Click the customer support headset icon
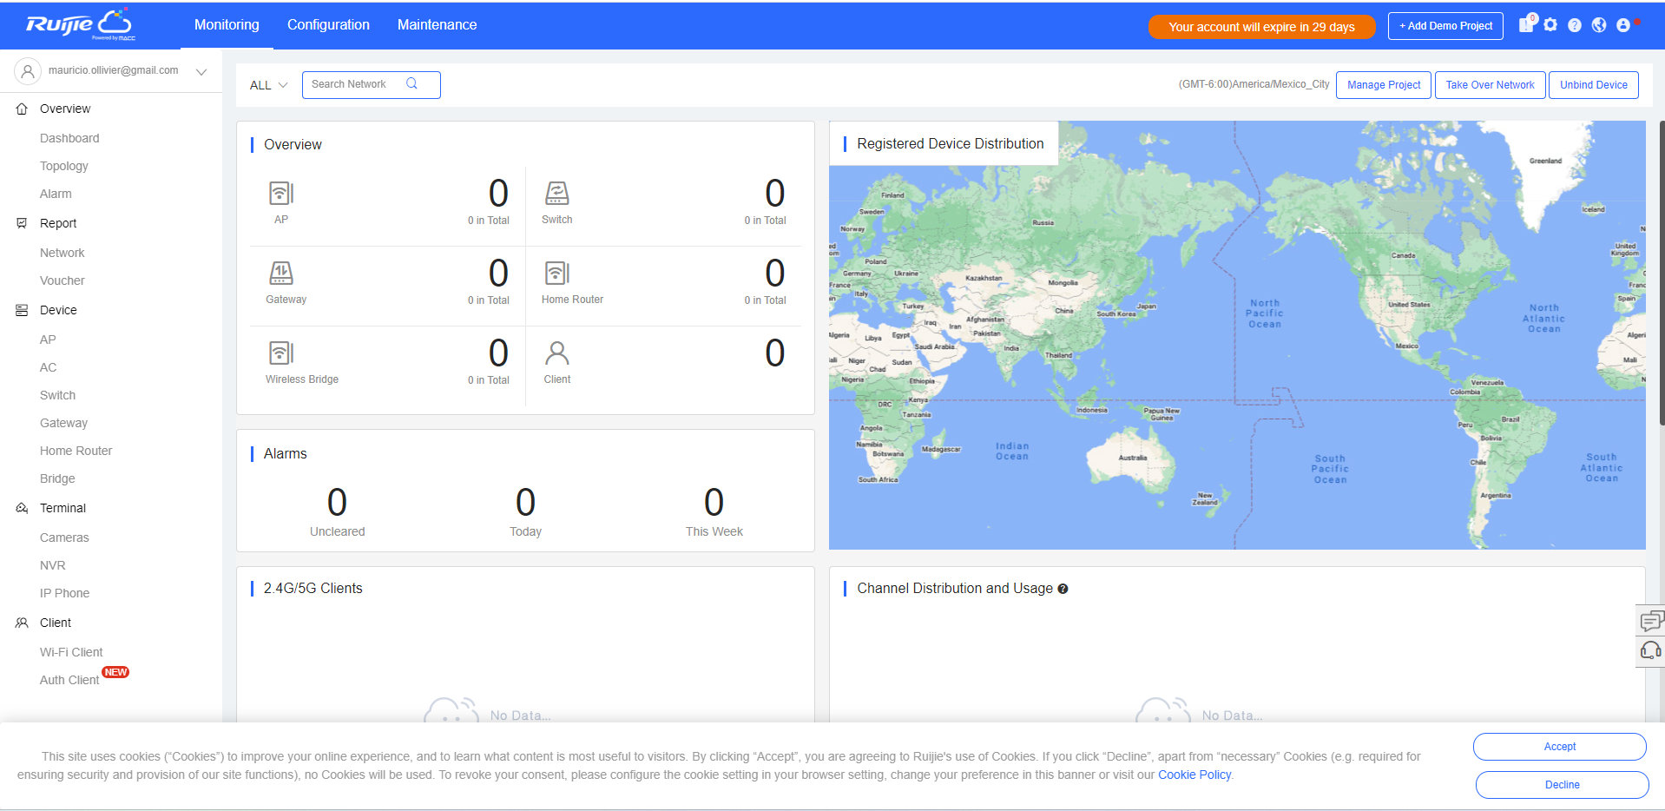Image resolution: width=1665 pixels, height=811 pixels. (1651, 650)
